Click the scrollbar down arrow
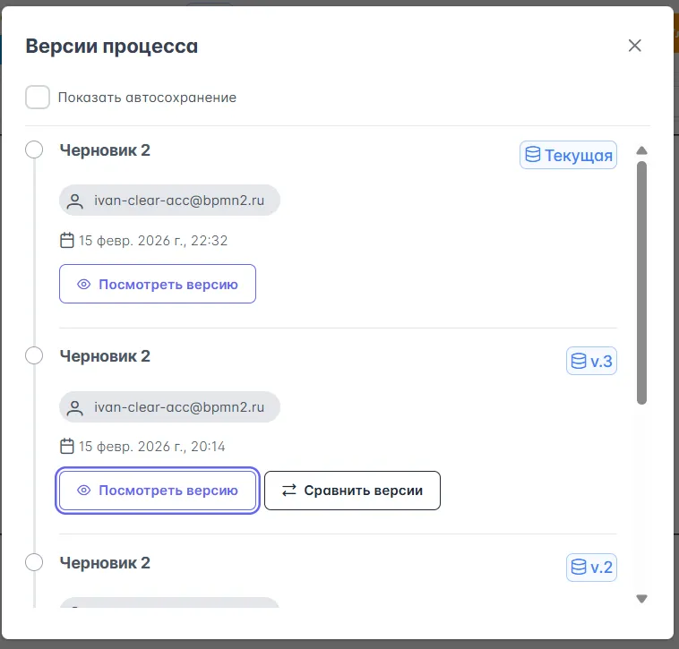Screen dimensions: 679x649 [641, 598]
